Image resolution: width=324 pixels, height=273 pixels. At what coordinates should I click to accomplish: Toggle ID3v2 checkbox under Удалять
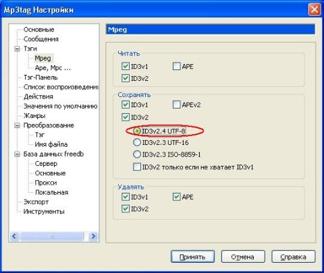point(126,209)
